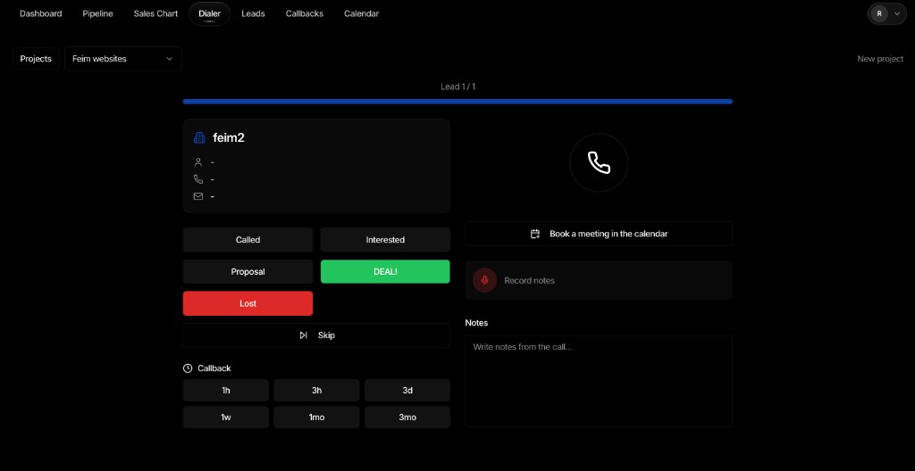The width and height of the screenshot is (915, 471).
Task: Select the Dialer tab
Action: [x=209, y=13]
